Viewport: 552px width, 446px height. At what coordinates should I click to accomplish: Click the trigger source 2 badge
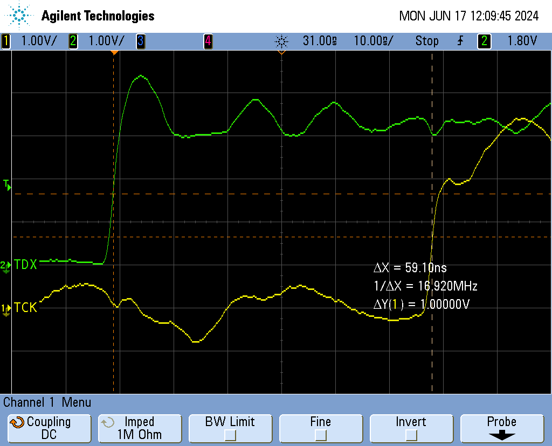pos(484,41)
